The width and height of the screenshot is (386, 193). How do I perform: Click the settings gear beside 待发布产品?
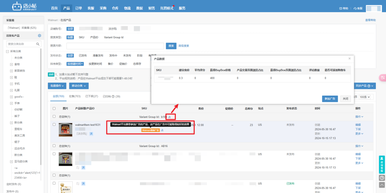[39, 36]
